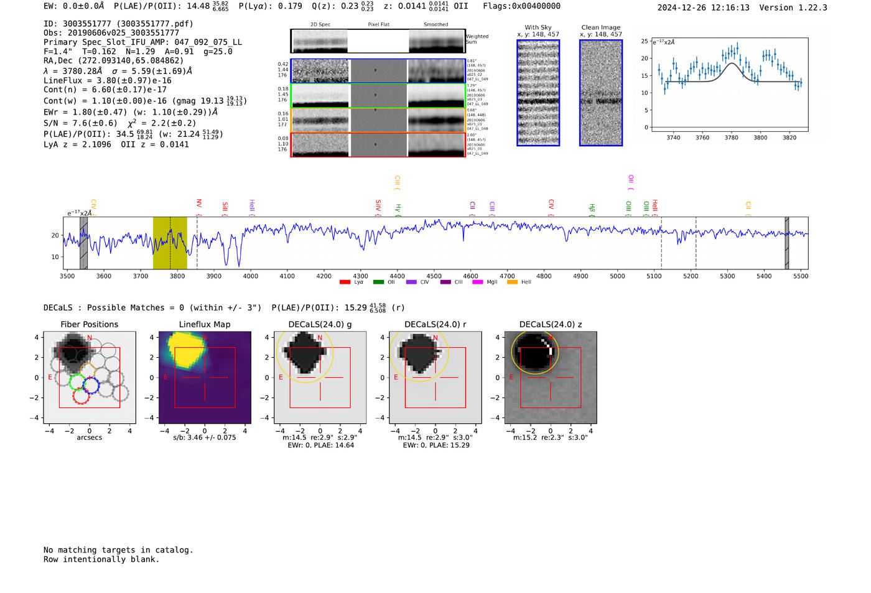Click the Smoothed column header
This screenshot has width=871, height=593.
(x=436, y=25)
